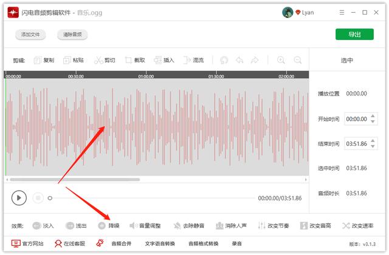
Task: Click the app logo in title bar
Action: [13, 12]
